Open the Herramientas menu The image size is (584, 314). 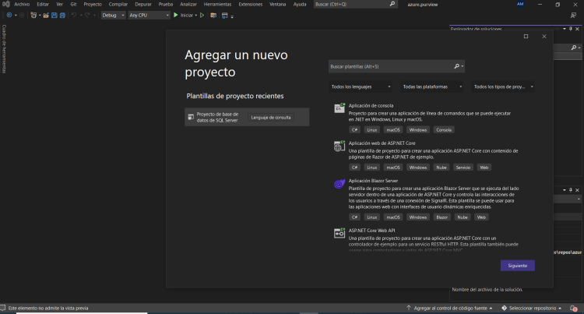pos(218,4)
